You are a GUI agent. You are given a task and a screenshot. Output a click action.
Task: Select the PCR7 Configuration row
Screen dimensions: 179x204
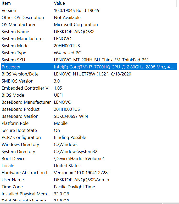[x=21, y=137]
